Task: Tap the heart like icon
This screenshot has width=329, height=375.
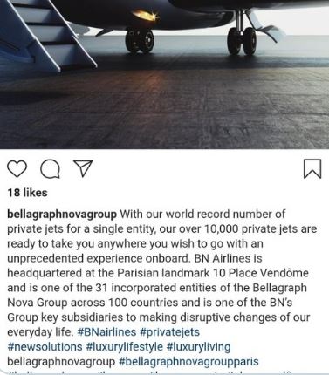Action: [17, 169]
